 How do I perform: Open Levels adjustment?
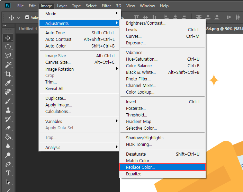click(162, 30)
